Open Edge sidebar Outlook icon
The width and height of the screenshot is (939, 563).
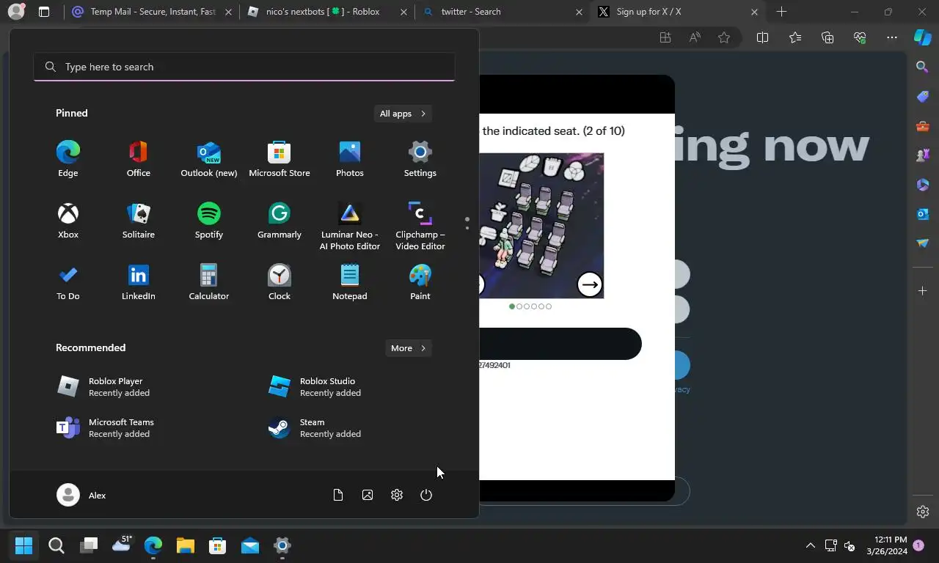tap(923, 213)
